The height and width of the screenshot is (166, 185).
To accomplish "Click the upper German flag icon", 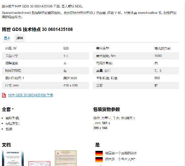I will pos(99,153).
